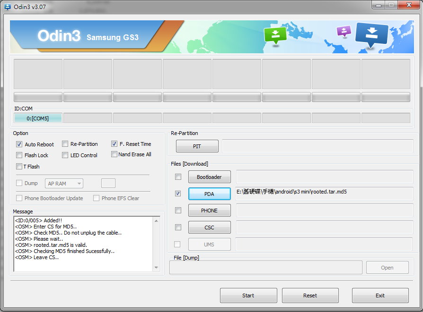Click the PDA file browse button

209,194
